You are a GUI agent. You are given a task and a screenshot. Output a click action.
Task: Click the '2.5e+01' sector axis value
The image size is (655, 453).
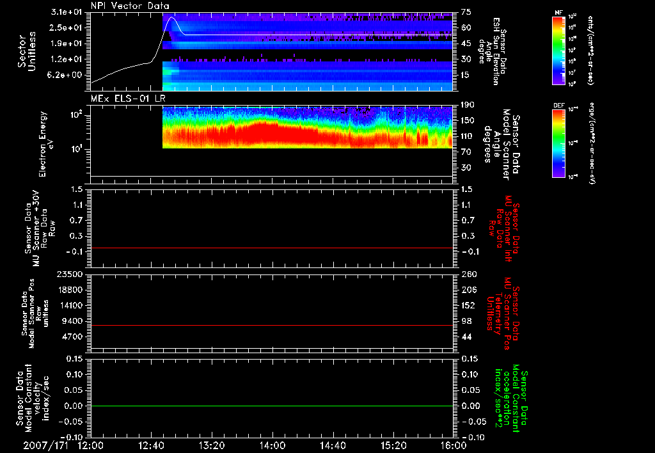tap(67, 28)
